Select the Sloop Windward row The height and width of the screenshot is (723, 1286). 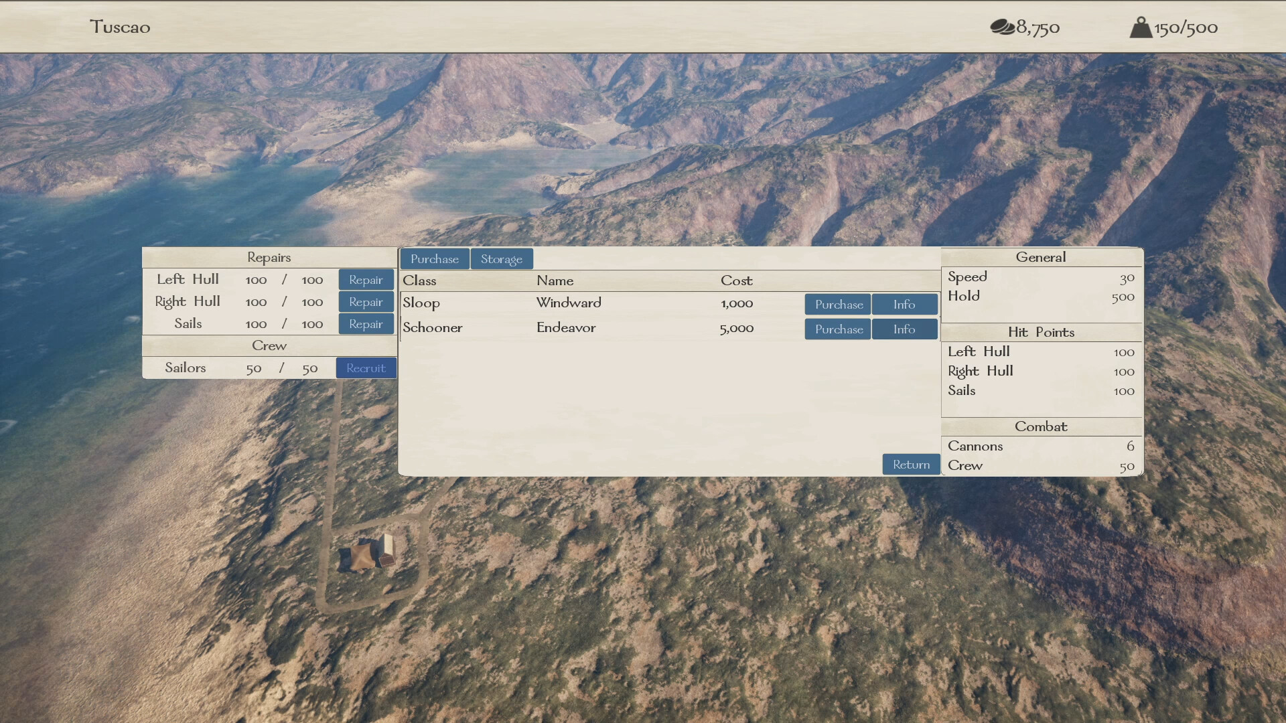point(569,303)
